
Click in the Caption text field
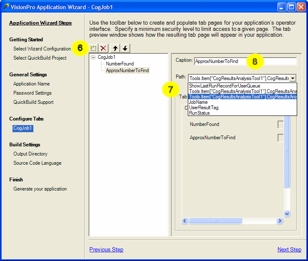pyautogui.click(x=245, y=61)
